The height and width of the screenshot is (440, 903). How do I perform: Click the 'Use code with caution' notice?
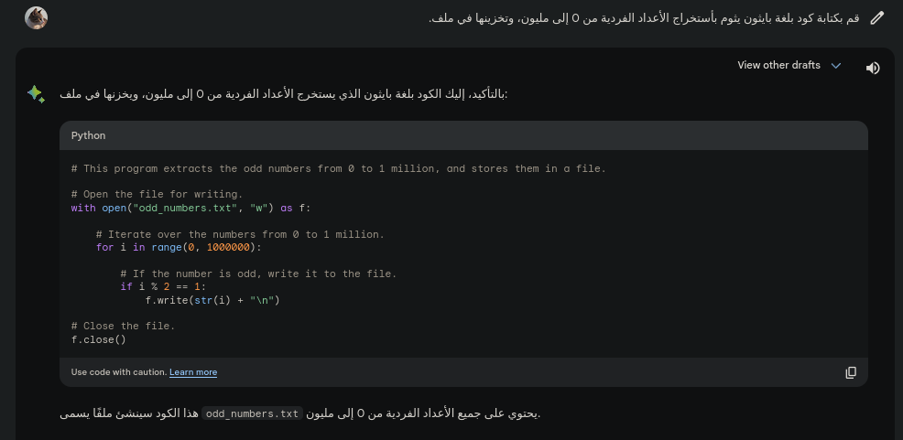pyautogui.click(x=118, y=372)
